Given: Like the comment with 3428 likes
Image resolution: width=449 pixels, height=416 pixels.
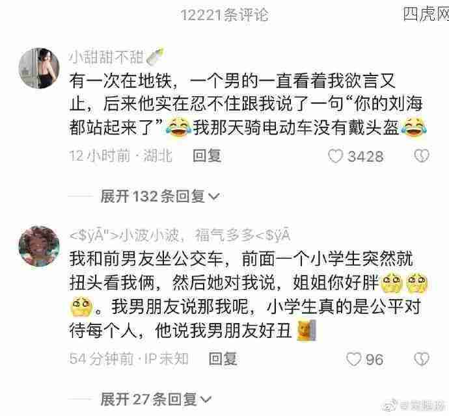Looking at the screenshot, I should pos(335,156).
